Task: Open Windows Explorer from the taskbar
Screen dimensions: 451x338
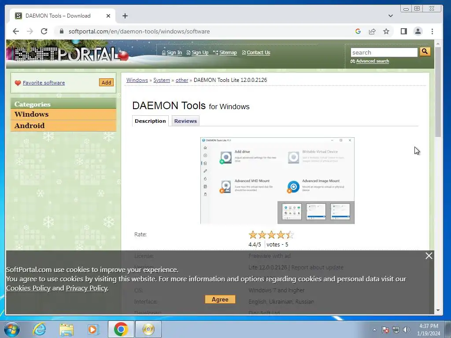Action: (67, 329)
